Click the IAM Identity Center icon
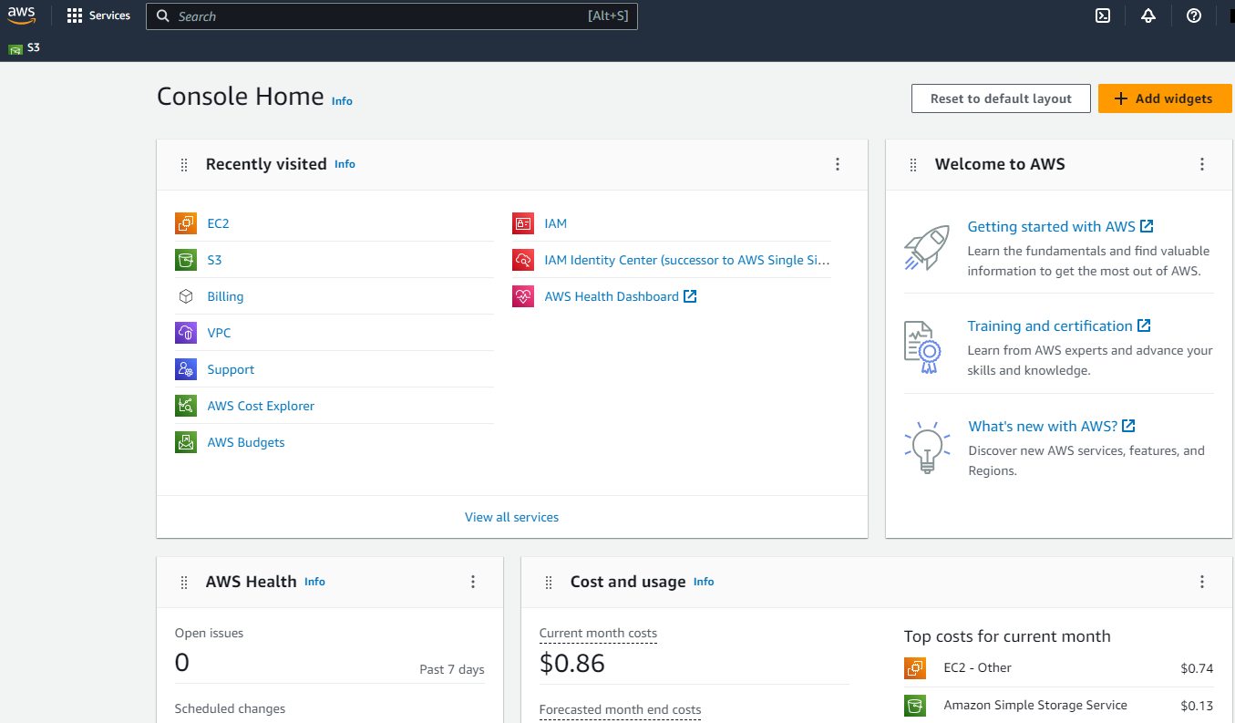The image size is (1235, 723). [523, 260]
